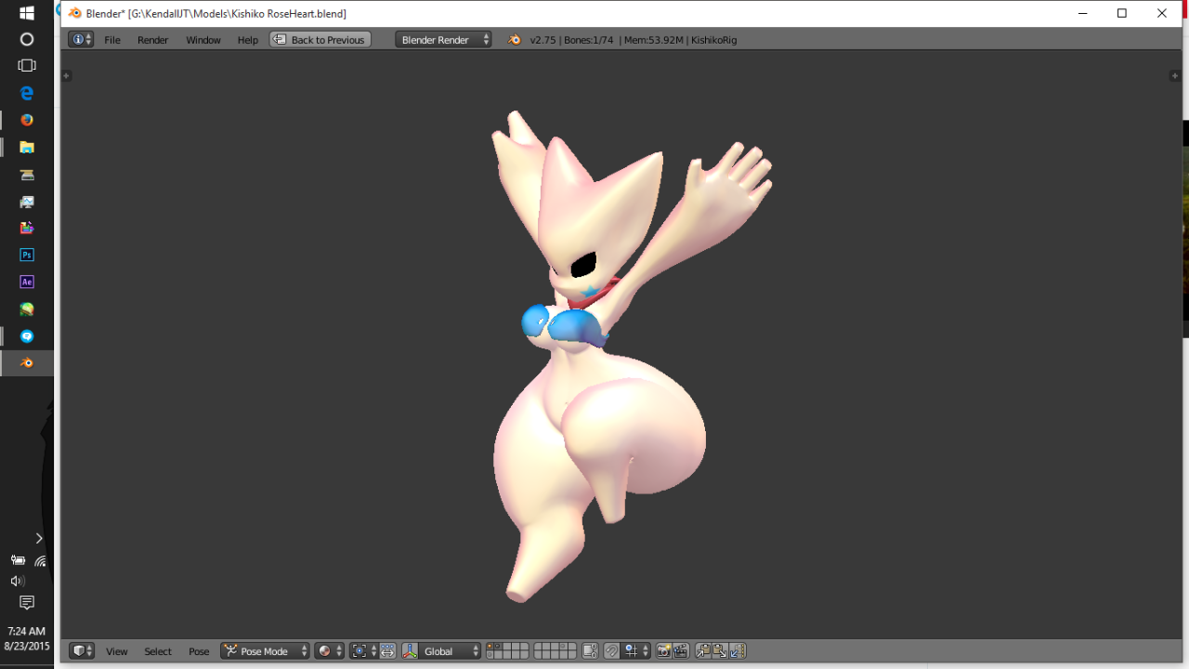
Task: Launch Photoshop from the taskbar
Action: tap(27, 255)
